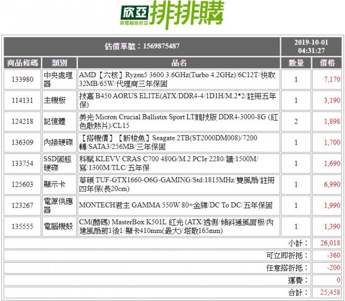Click the 欣亞 排排購 logo
345x301 pixels.
(172, 15)
